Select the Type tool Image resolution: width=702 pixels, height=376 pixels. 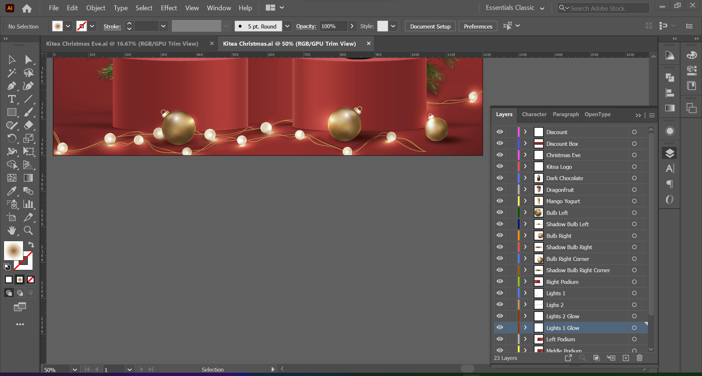[12, 99]
